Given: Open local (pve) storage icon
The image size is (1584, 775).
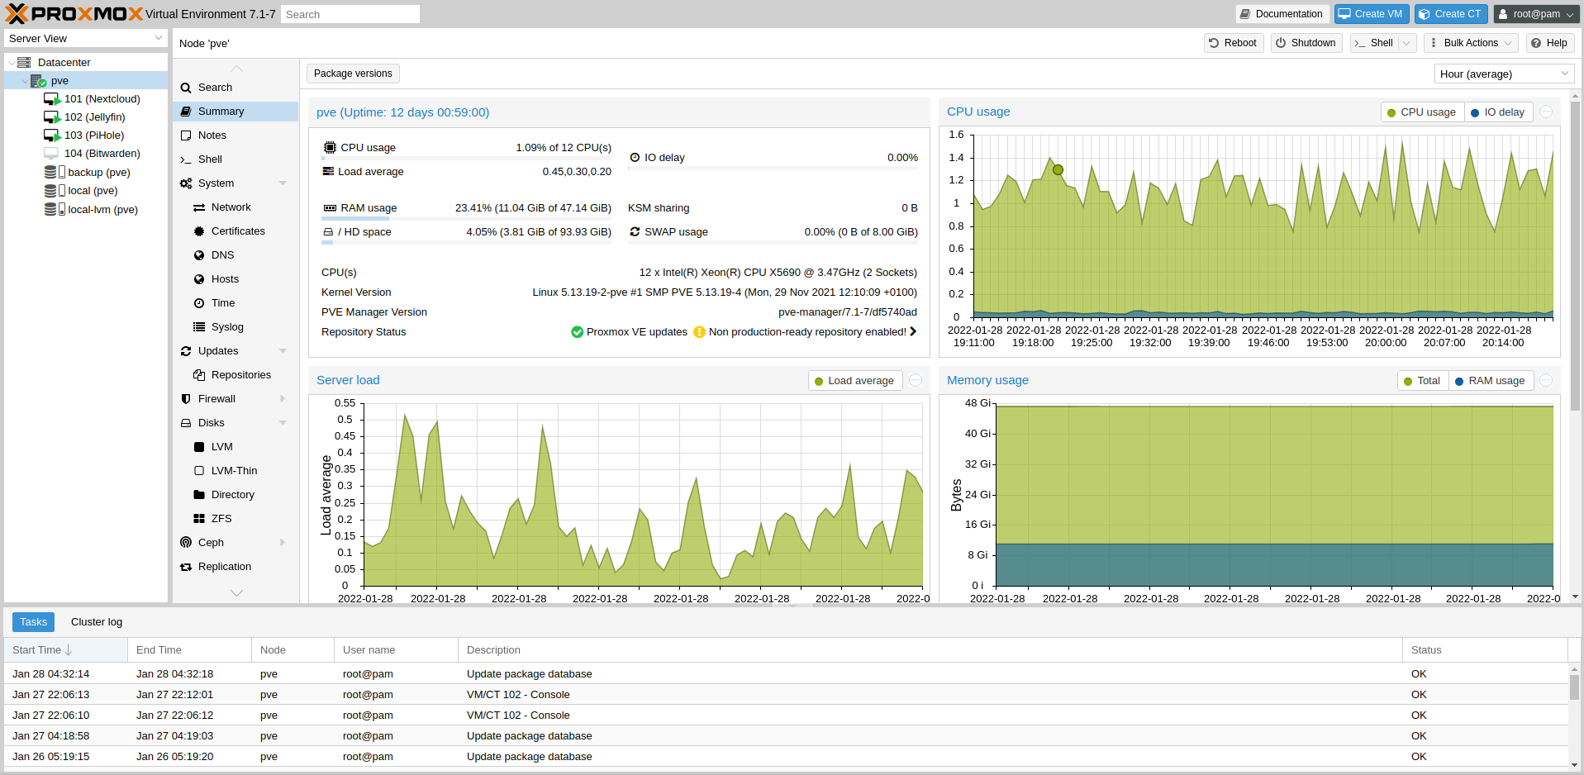Looking at the screenshot, I should pyautogui.click(x=55, y=191).
